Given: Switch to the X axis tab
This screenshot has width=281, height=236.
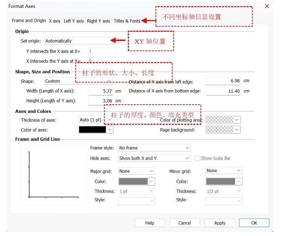Looking at the screenshot, I should [x=55, y=21].
